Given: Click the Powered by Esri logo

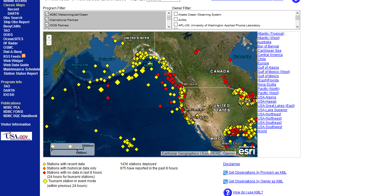Looking at the screenshot, I should pyautogui.click(x=246, y=150).
